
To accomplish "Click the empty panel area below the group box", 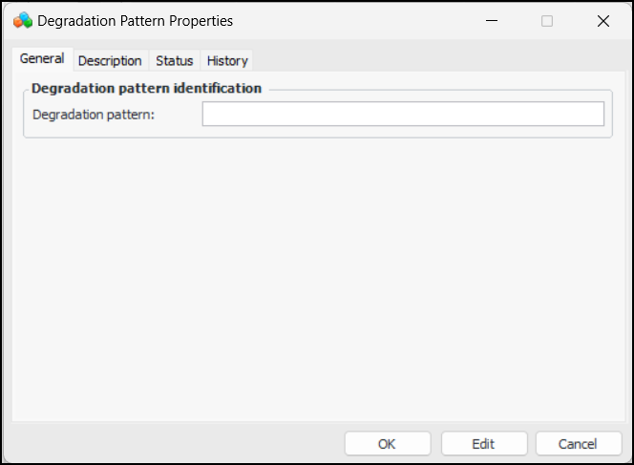I will tap(316, 277).
